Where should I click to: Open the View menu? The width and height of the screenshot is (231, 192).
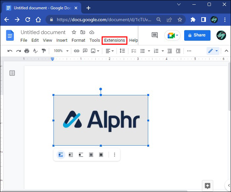[48, 40]
